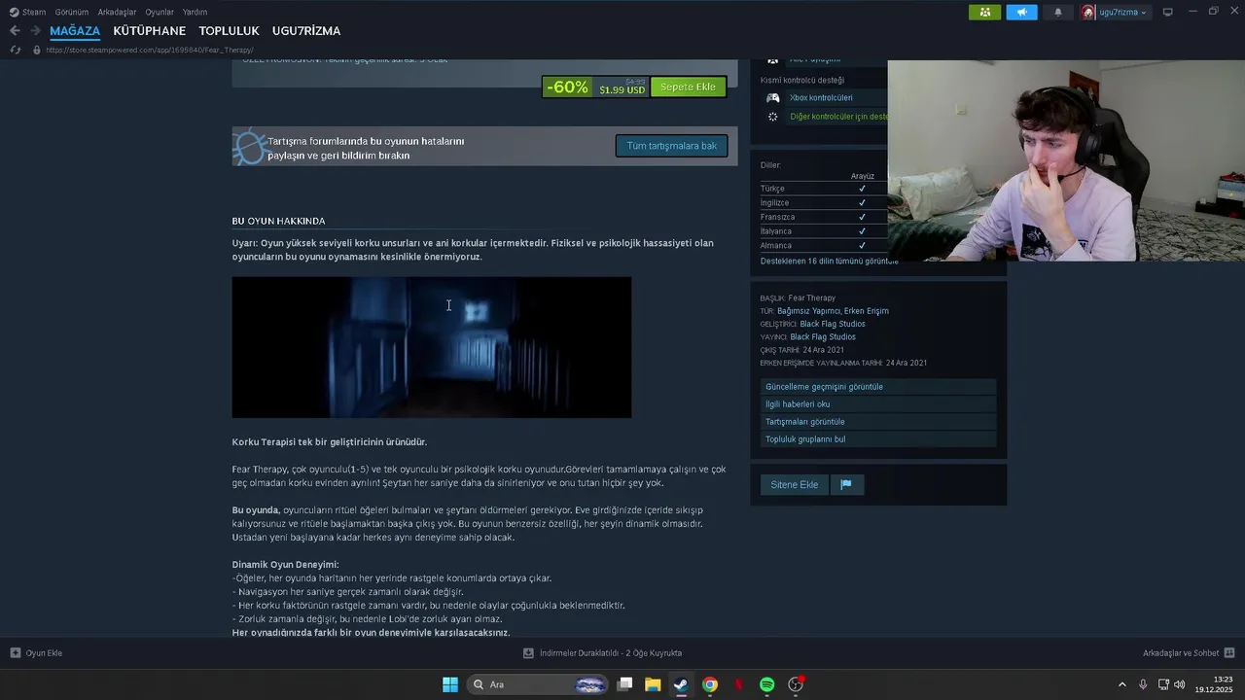The image size is (1245, 700).
Task: Switch to the MAĞAZA tab
Action: (x=75, y=31)
